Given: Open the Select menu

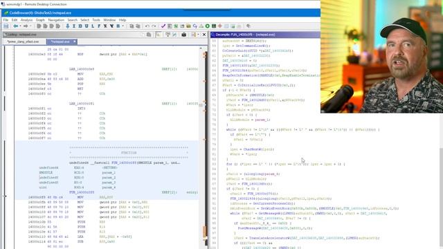Looking at the screenshot, I should [x=84, y=20].
